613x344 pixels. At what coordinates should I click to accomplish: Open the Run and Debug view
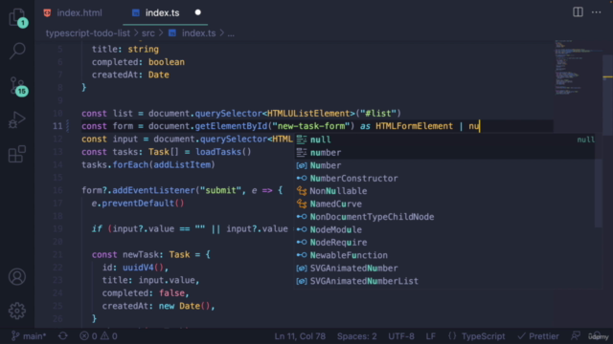point(17,119)
